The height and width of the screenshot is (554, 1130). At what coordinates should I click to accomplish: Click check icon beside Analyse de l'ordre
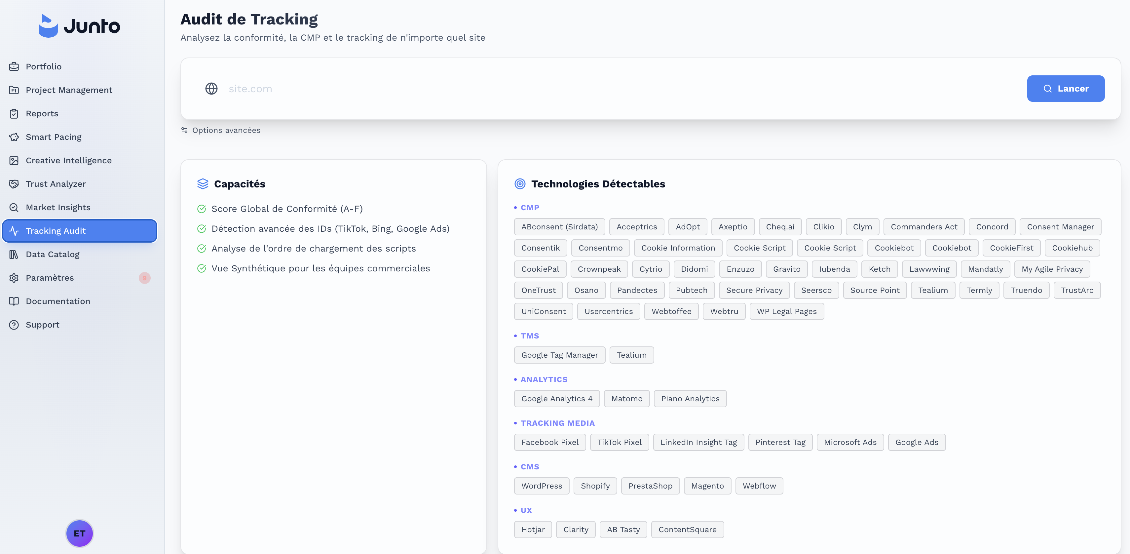point(201,249)
